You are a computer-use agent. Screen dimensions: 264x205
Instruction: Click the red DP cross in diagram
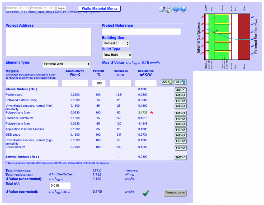point(214,32)
